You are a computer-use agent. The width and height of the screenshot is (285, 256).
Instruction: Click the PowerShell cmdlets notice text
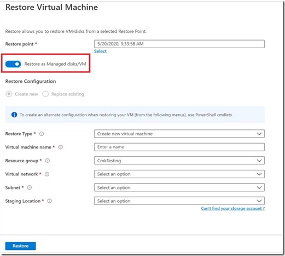click(x=126, y=115)
